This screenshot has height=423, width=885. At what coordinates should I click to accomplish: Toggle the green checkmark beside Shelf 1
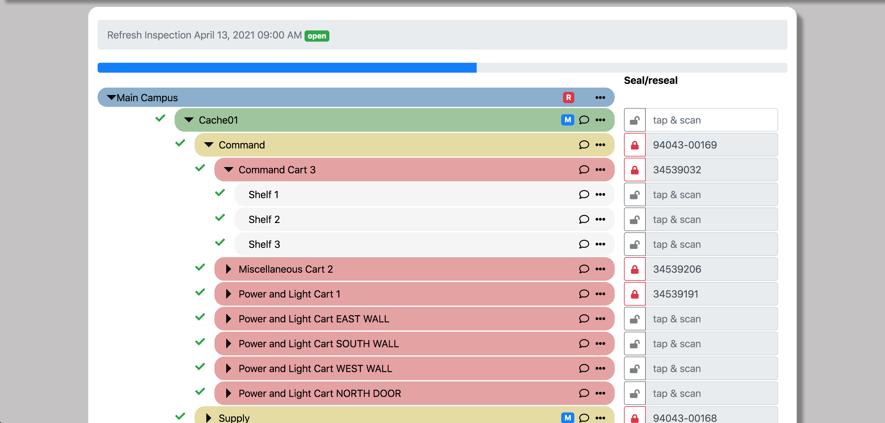pyautogui.click(x=220, y=193)
